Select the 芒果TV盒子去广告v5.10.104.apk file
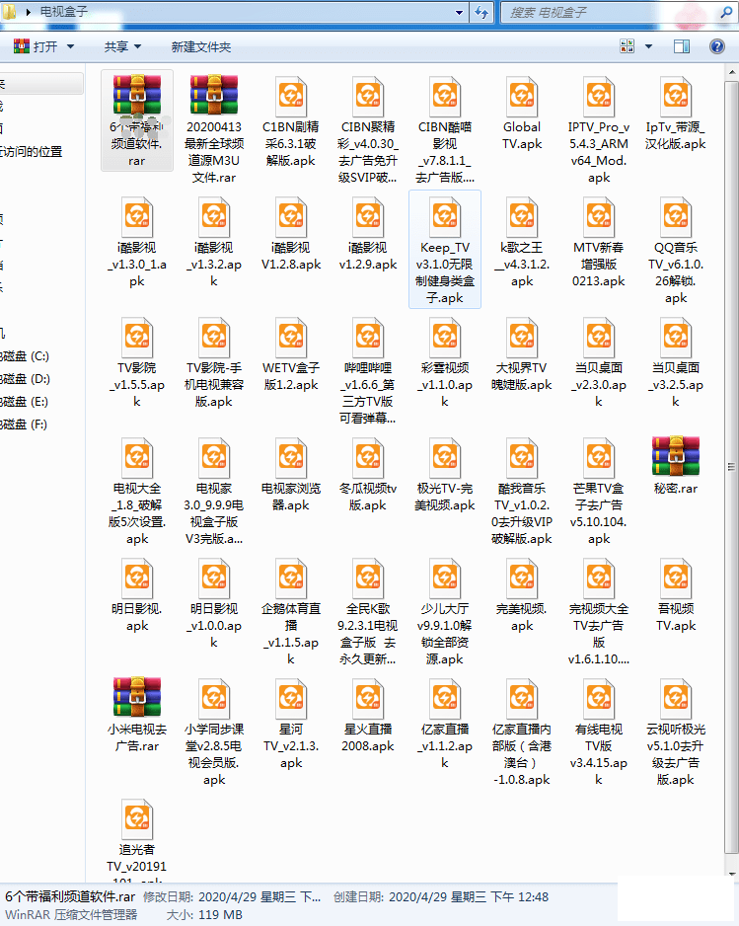The width and height of the screenshot is (739, 926). 599,491
